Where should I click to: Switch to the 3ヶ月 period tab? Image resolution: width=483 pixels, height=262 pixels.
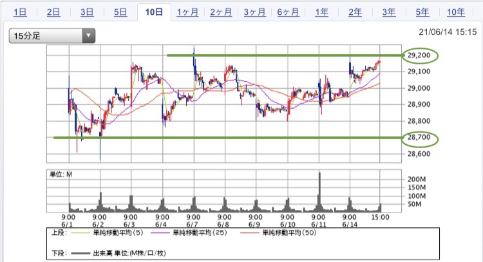254,12
